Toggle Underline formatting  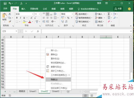click(24, 18)
